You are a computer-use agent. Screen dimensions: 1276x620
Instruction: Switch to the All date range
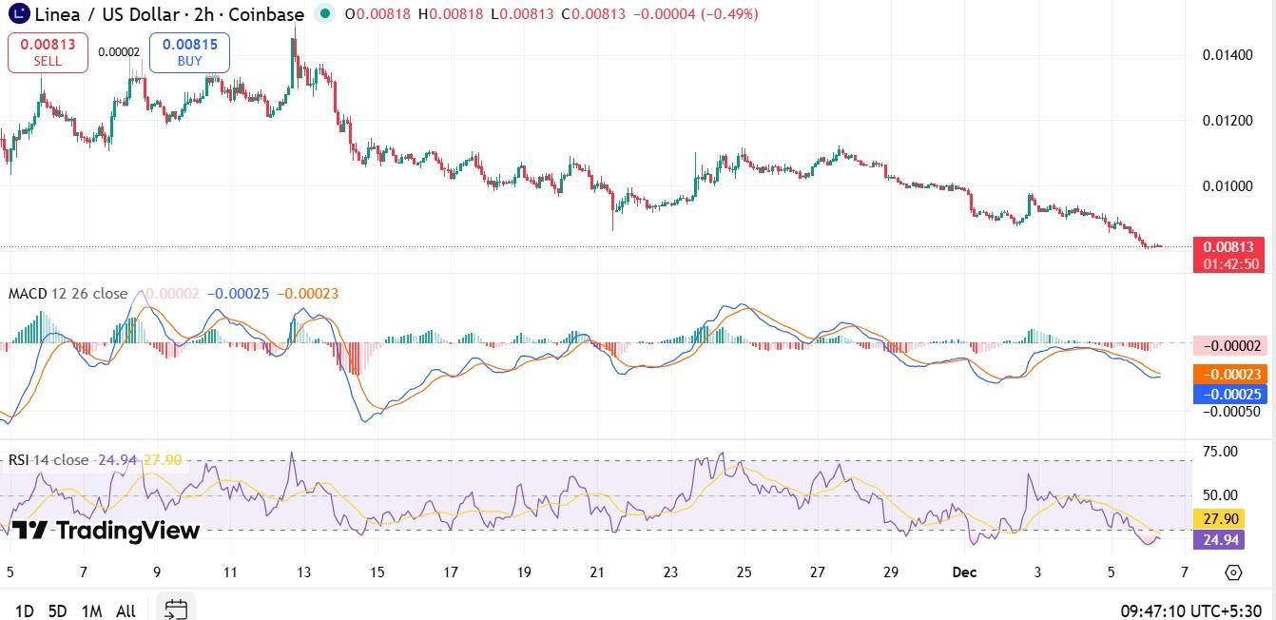click(x=126, y=611)
